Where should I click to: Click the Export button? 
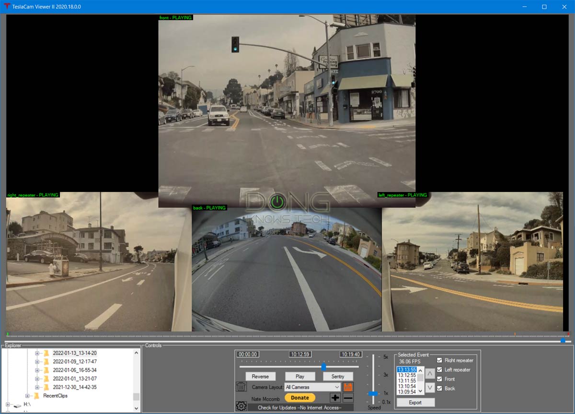coord(415,402)
